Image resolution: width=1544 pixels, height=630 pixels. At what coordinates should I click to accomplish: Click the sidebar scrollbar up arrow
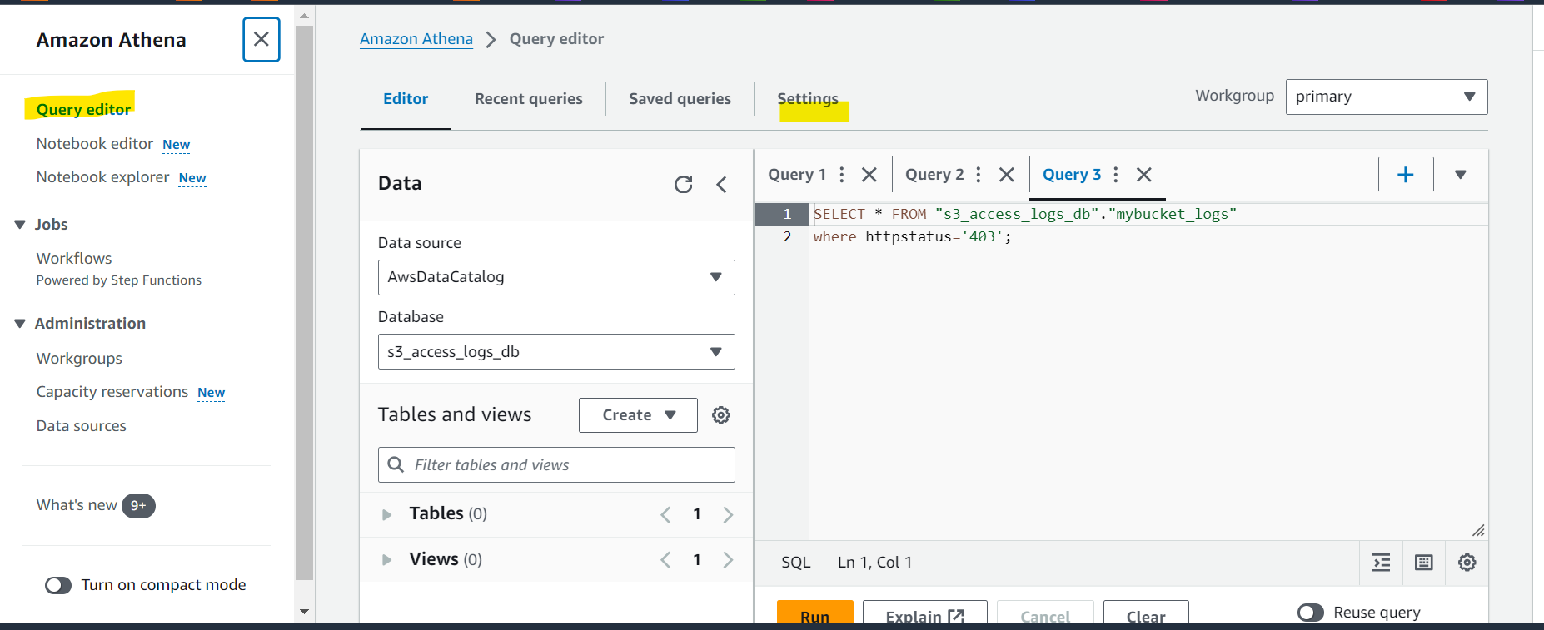point(304,16)
